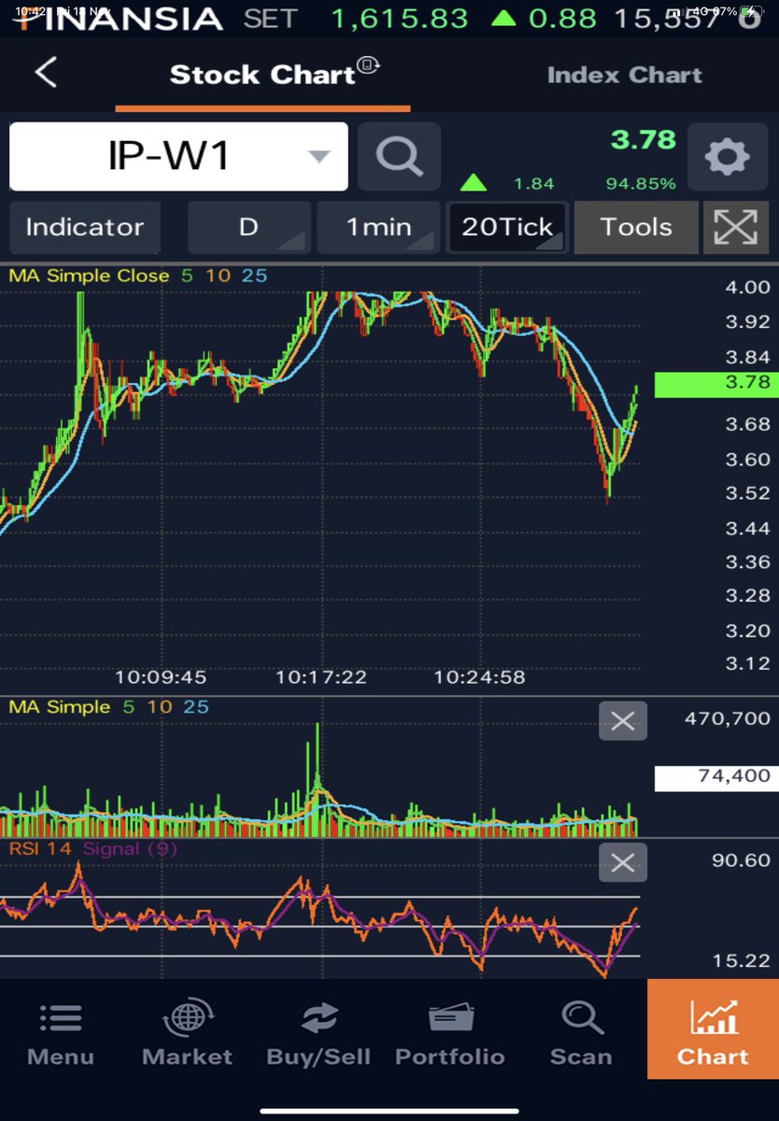Screen dimensions: 779x1121
Task: Switch to the Index Chart tab
Action: (624, 75)
